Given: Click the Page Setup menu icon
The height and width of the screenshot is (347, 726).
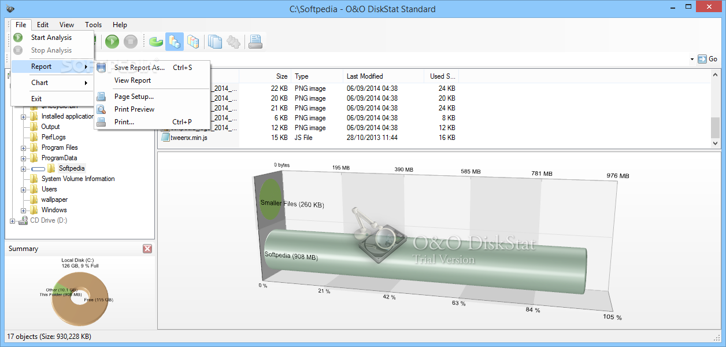Looking at the screenshot, I should 102,97.
